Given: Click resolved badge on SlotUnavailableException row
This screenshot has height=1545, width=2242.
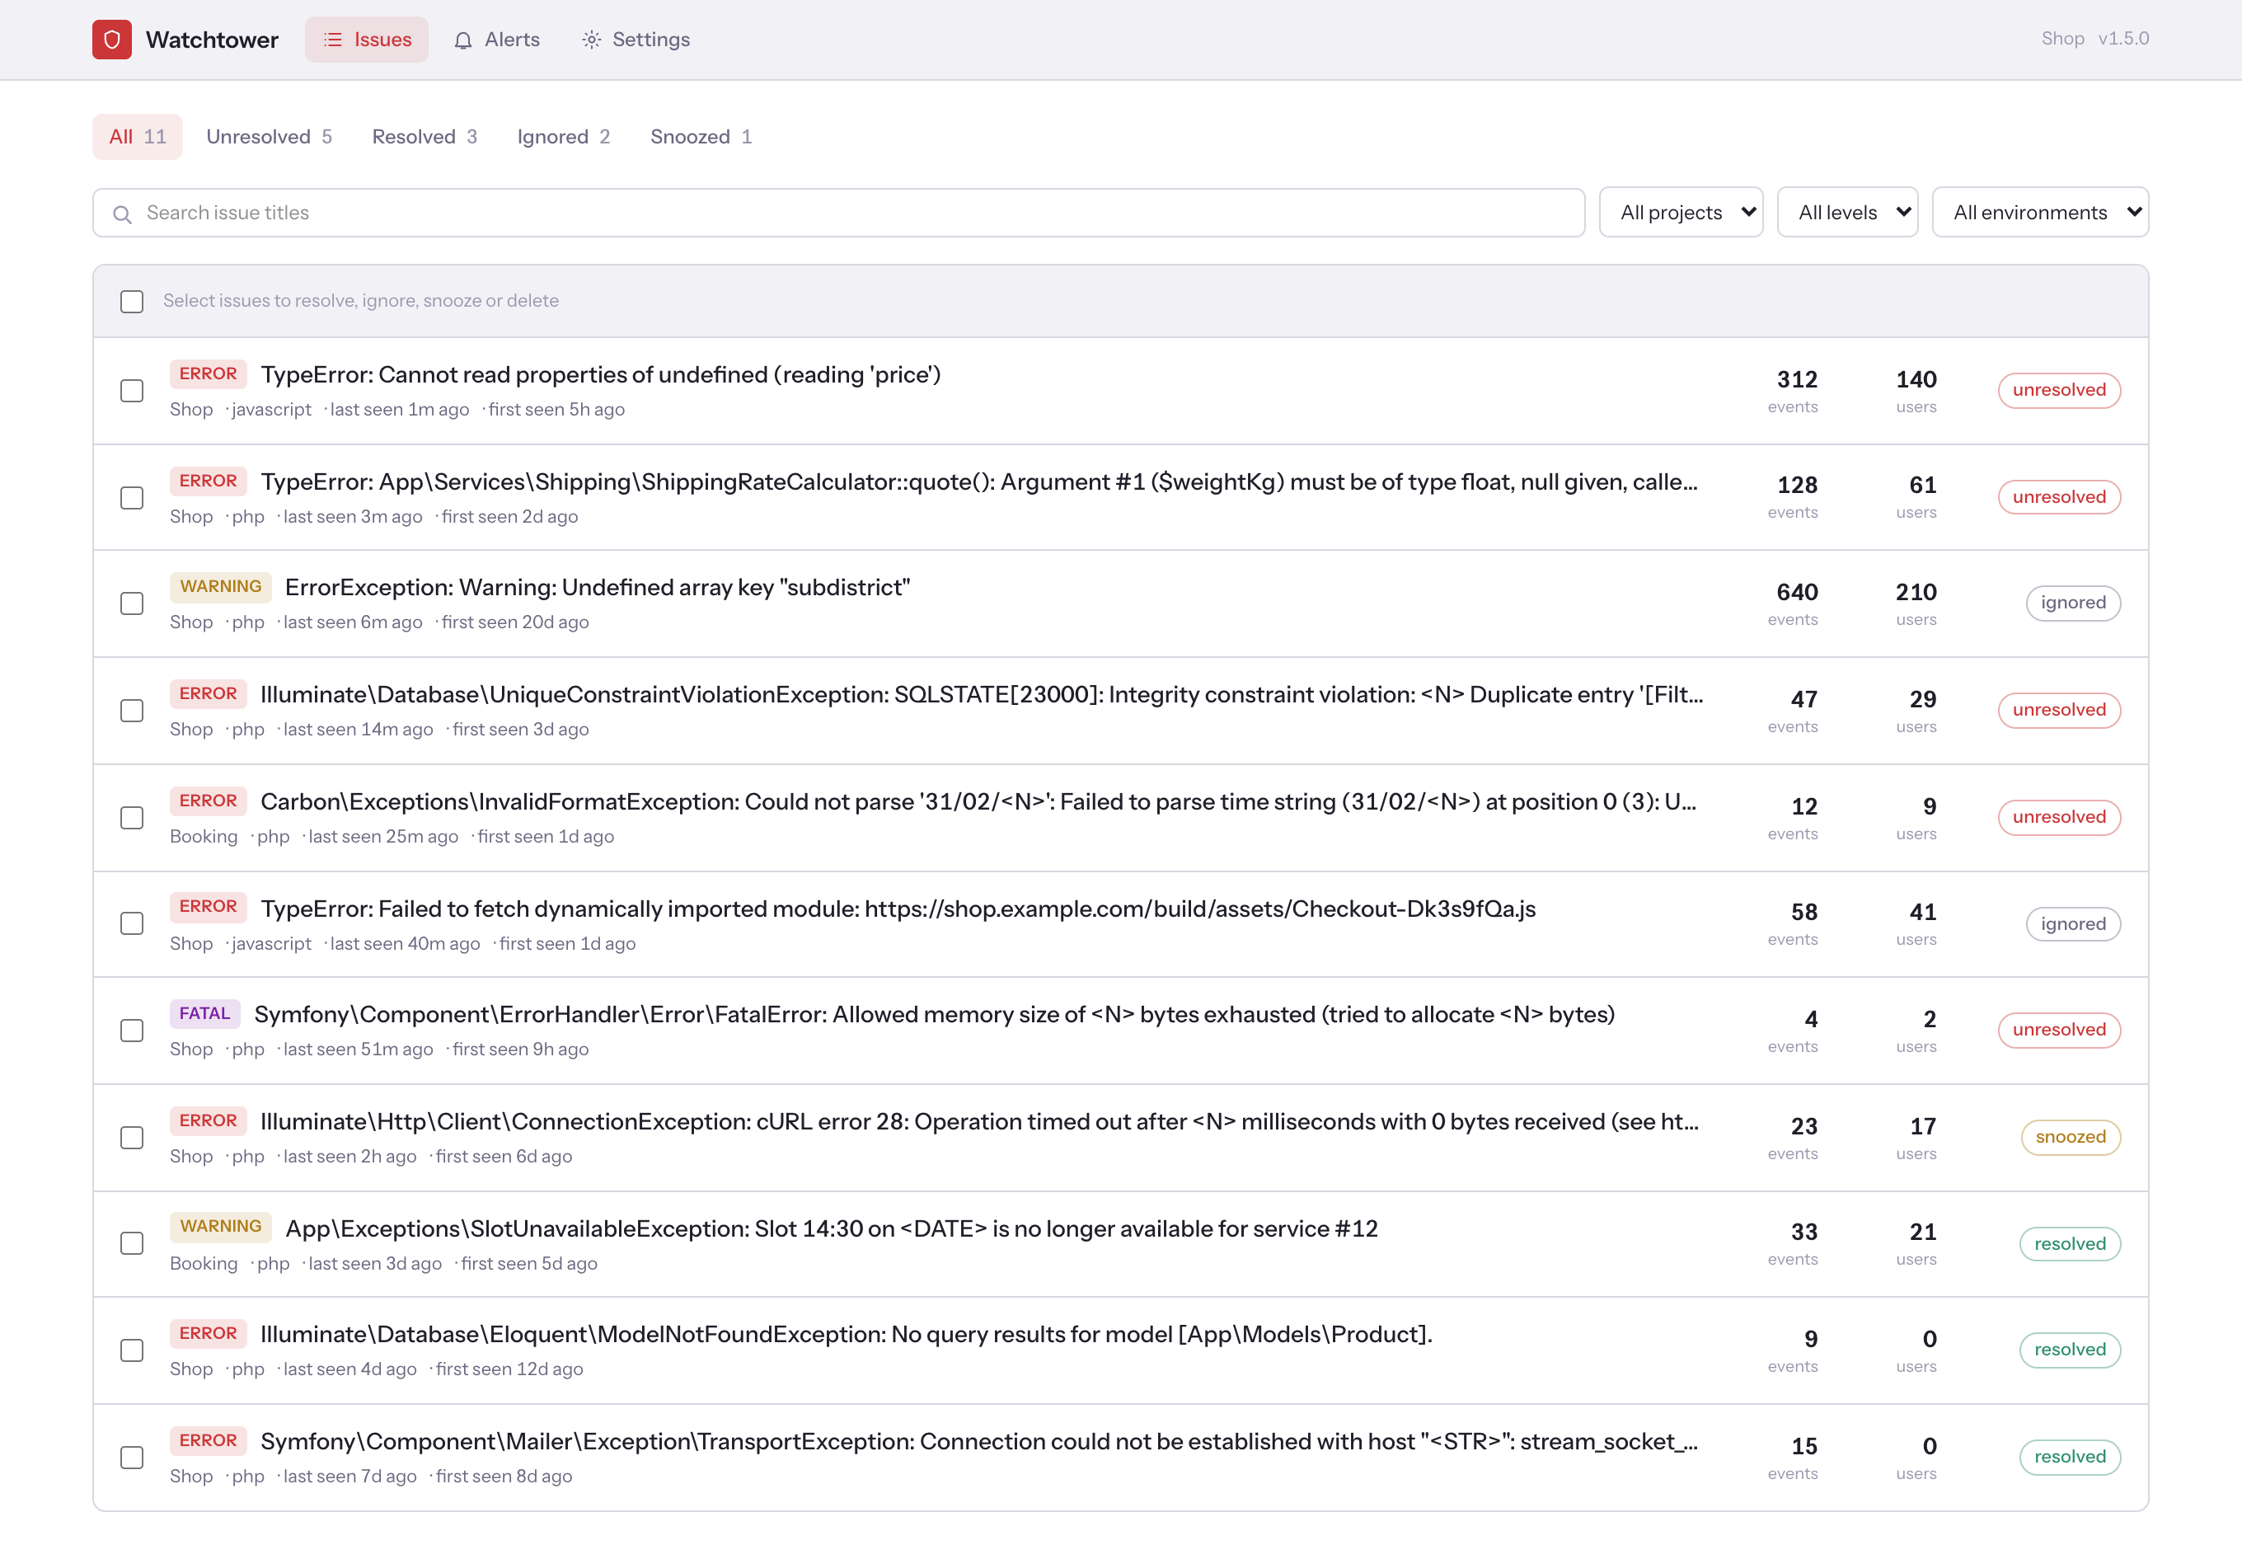Looking at the screenshot, I should 2070,1244.
